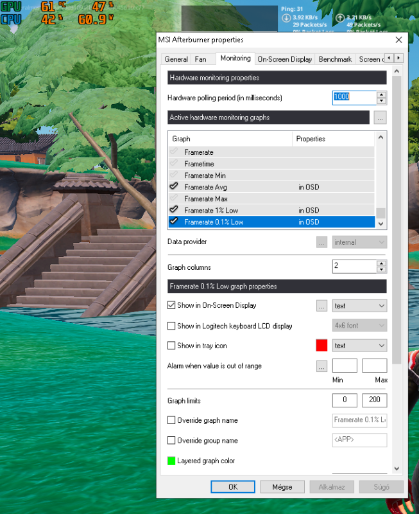Click the Mégse cancel button

click(282, 487)
